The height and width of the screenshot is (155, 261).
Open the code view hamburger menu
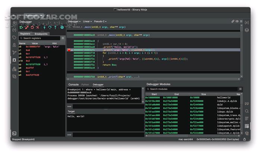point(241,22)
